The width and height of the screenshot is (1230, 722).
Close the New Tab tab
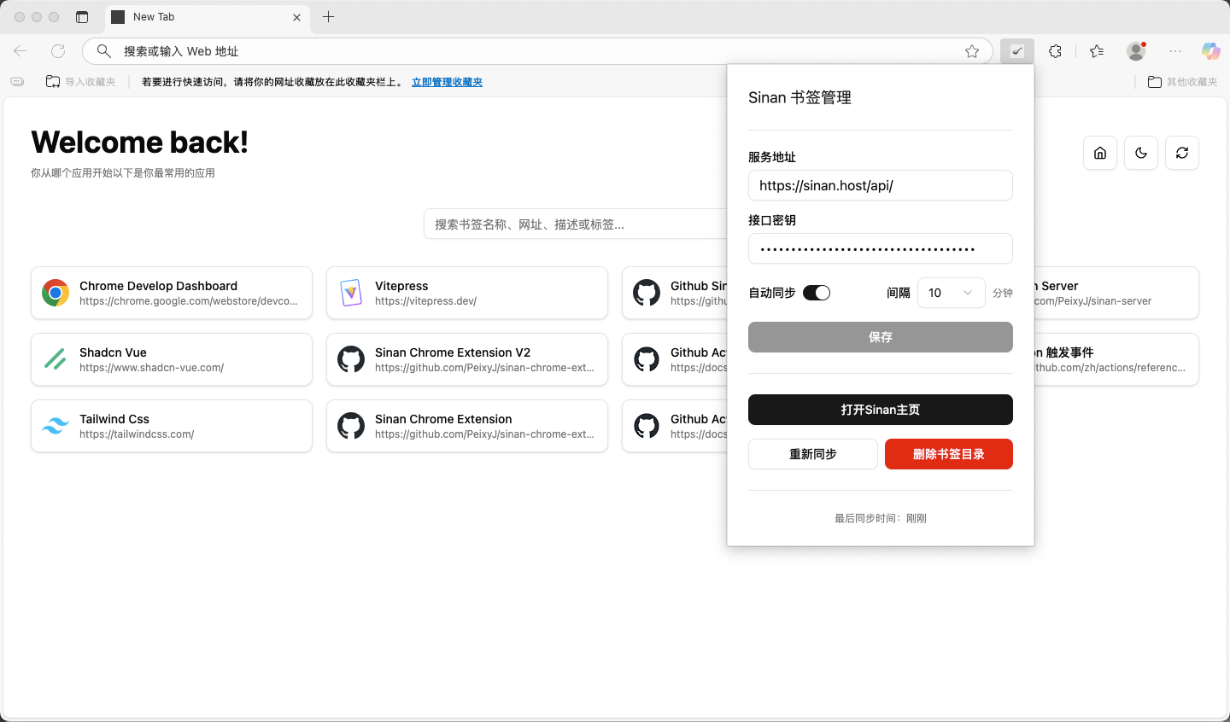(x=296, y=17)
